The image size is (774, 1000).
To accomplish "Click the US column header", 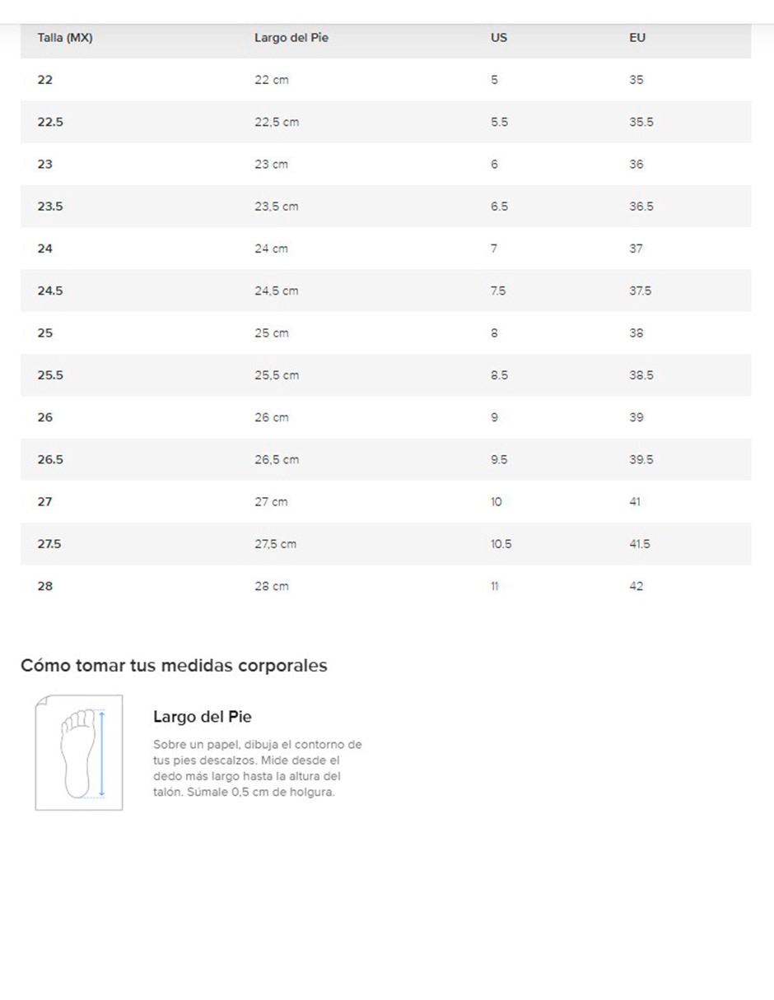I will click(499, 38).
